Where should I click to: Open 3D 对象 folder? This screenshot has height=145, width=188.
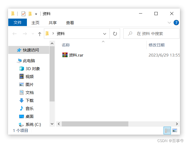(33, 69)
